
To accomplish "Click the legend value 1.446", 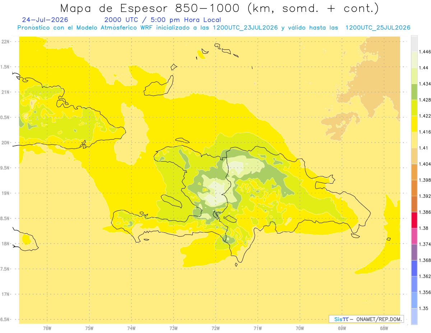I will pyautogui.click(x=425, y=52).
